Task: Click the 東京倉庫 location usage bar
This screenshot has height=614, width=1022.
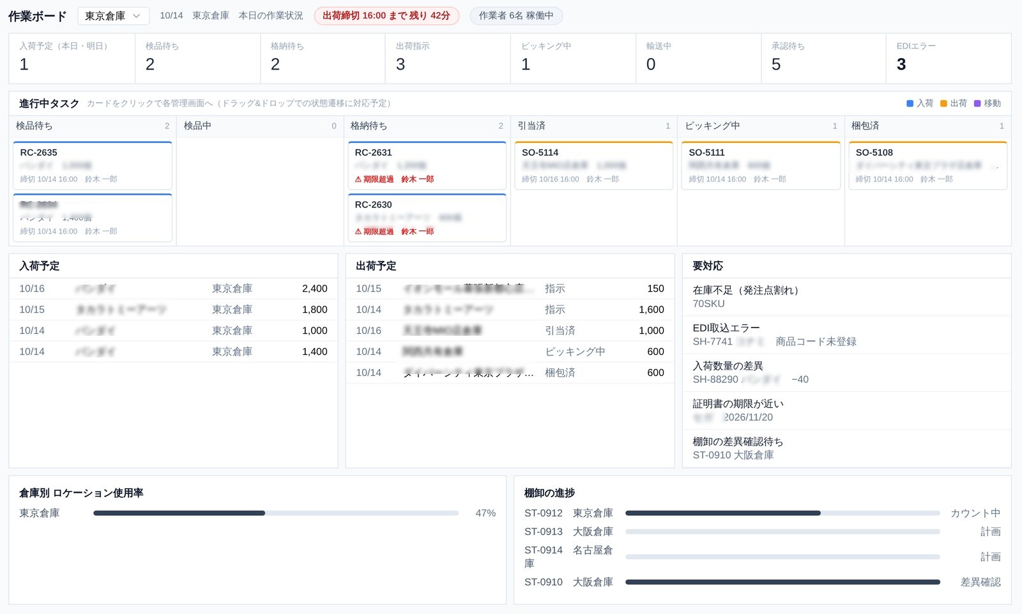Action: [x=276, y=513]
